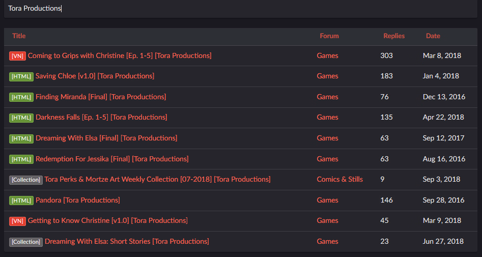
Task: Open Games forum link in Pandora row
Action: coord(327,200)
